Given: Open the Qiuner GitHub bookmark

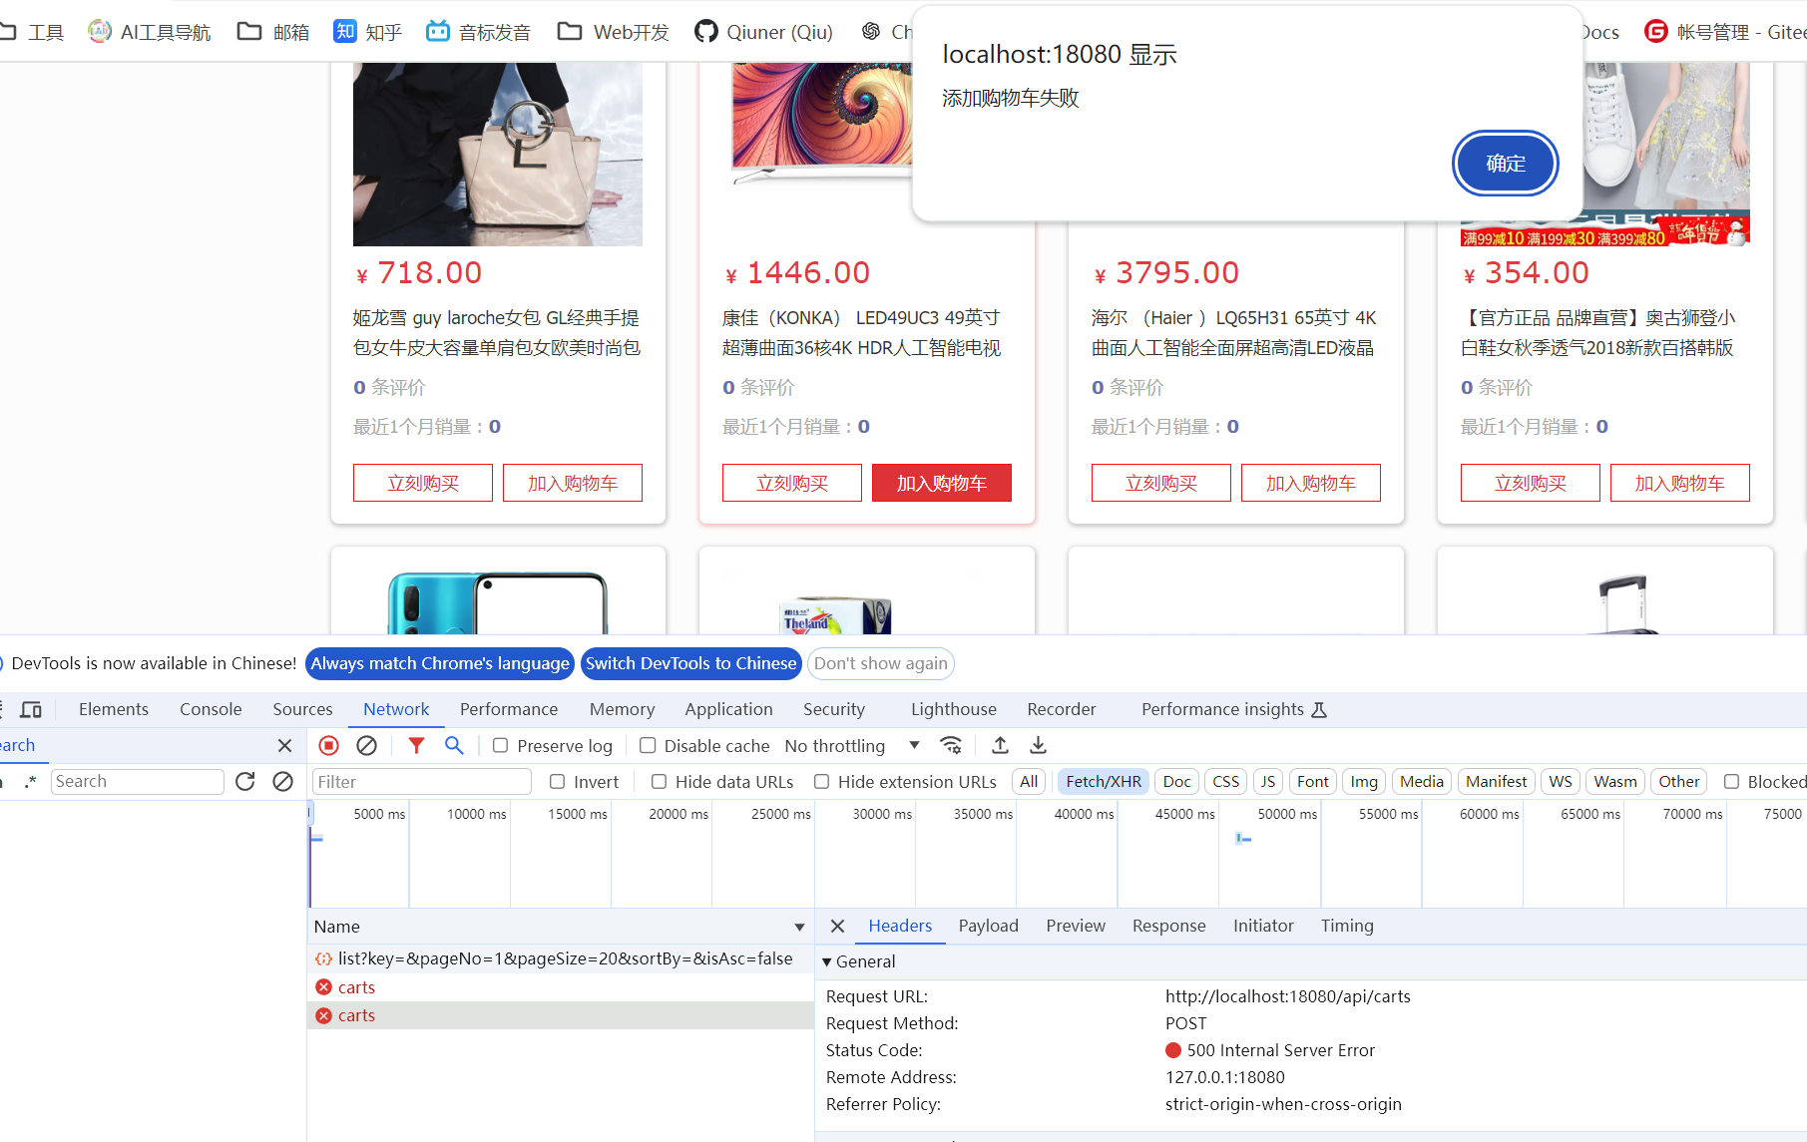Looking at the screenshot, I should (x=763, y=32).
